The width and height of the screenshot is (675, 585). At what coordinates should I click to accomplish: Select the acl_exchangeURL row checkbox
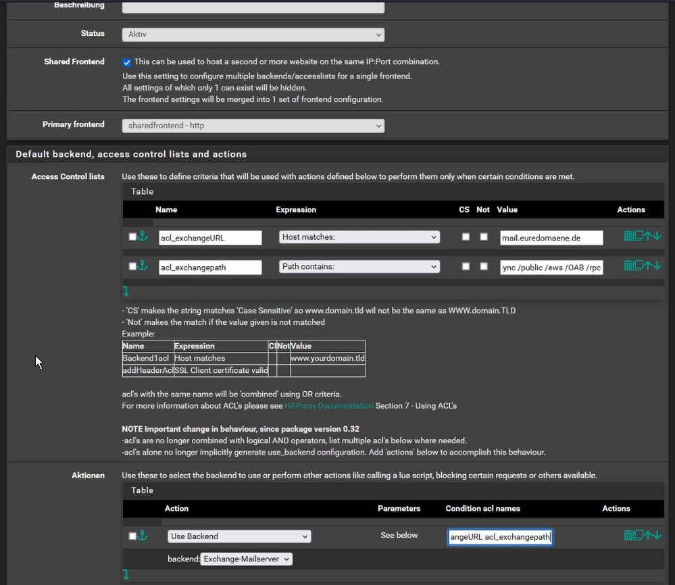(132, 236)
